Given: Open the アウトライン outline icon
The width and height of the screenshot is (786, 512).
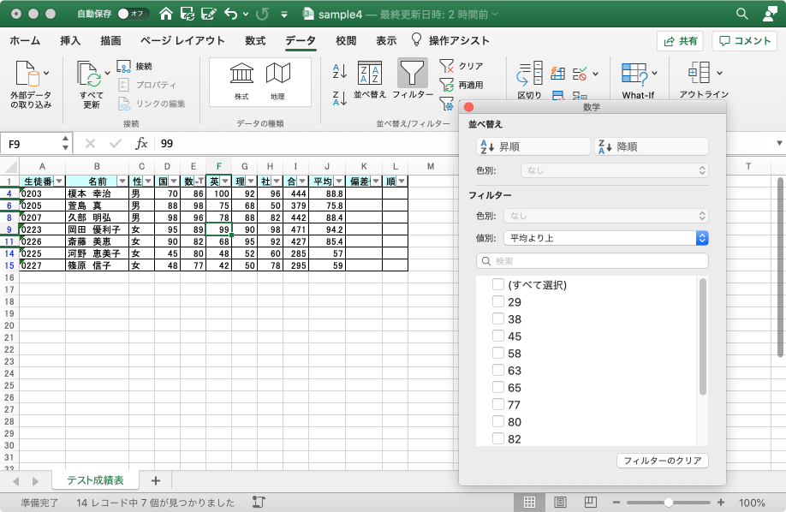Looking at the screenshot, I should click(699, 73).
